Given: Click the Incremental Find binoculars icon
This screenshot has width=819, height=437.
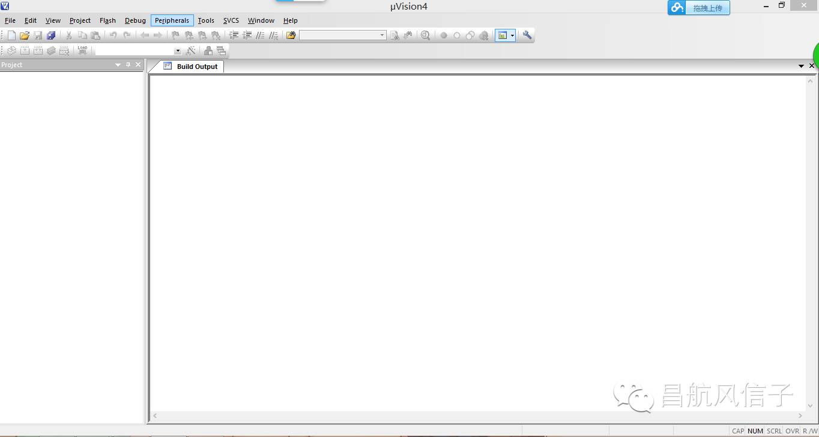Looking at the screenshot, I should [x=408, y=35].
